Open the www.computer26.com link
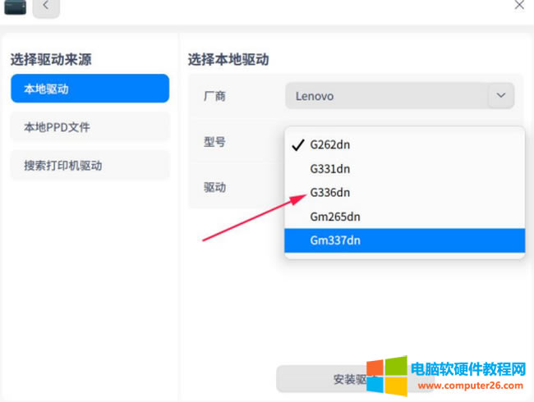The image size is (534, 402). pos(467,384)
